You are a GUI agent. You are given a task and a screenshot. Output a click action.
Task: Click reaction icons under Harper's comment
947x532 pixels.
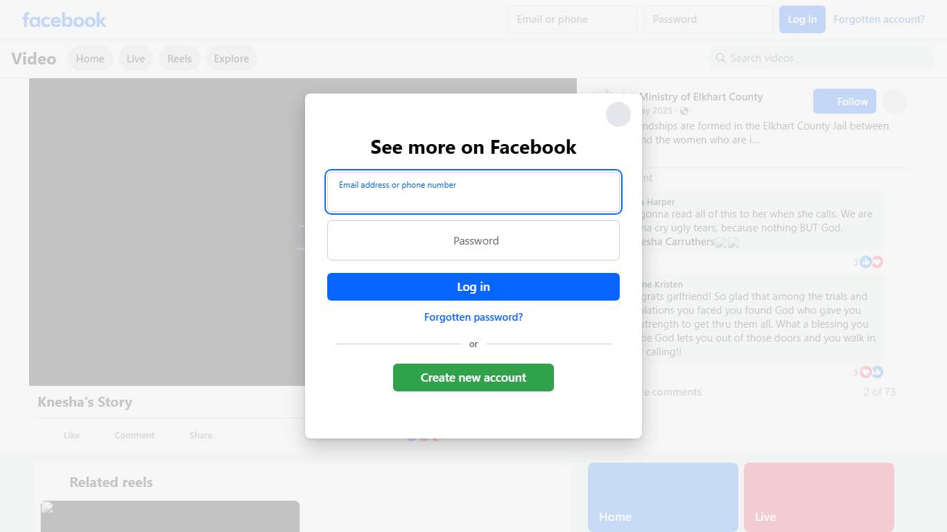click(x=871, y=262)
